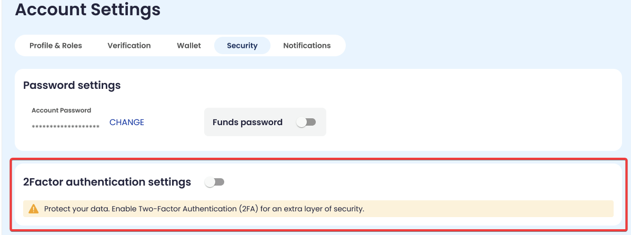Image resolution: width=631 pixels, height=235 pixels.
Task: Select the Security tab
Action: pyautogui.click(x=242, y=46)
